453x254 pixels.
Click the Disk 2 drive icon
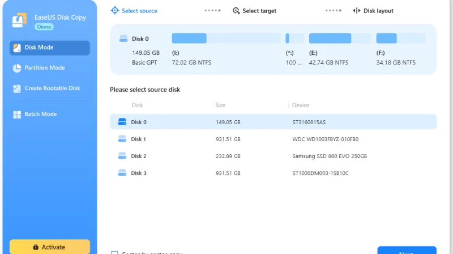pyautogui.click(x=122, y=156)
